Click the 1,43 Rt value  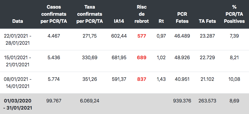[x=161, y=79]
